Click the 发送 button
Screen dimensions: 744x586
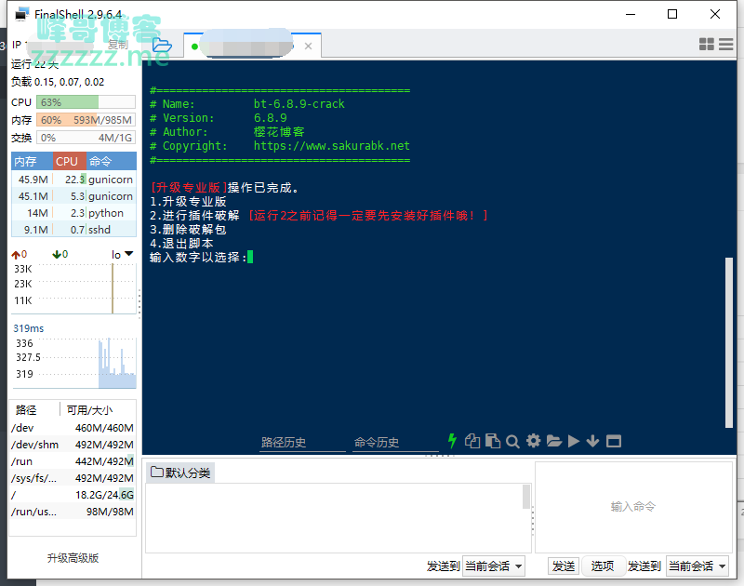pos(564,566)
